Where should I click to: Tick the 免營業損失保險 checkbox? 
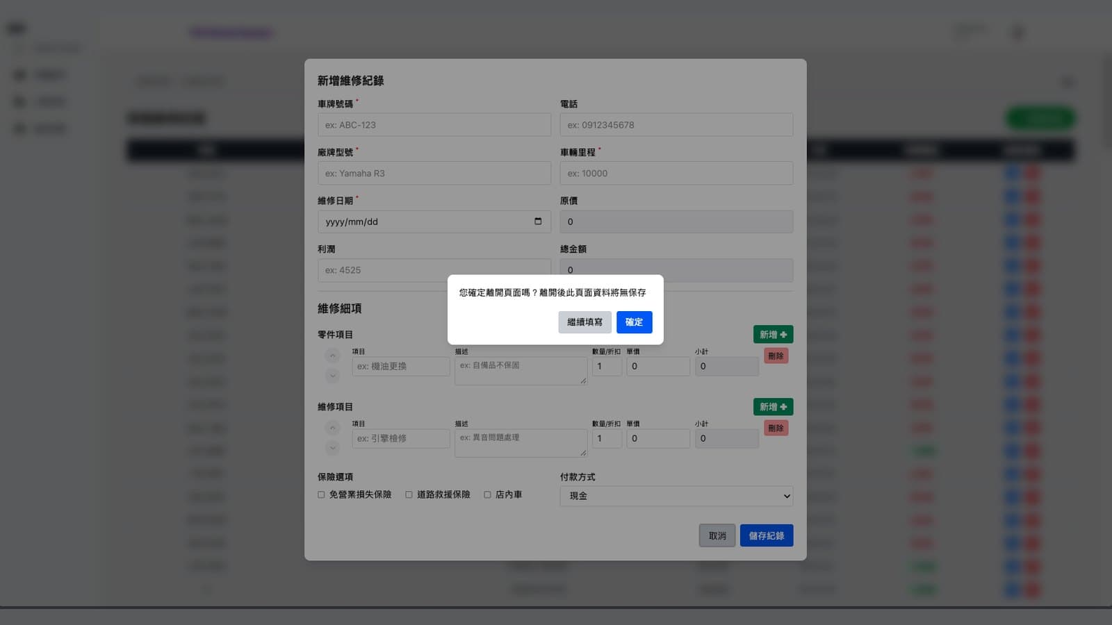pos(321,495)
